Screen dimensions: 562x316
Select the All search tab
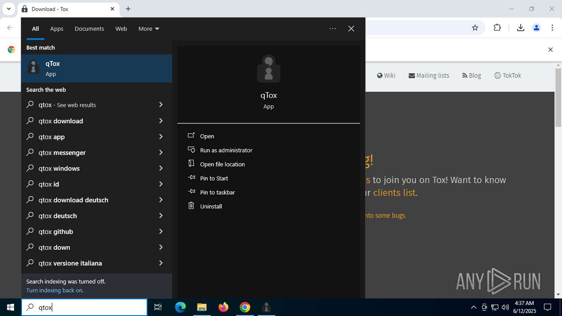tap(36, 29)
